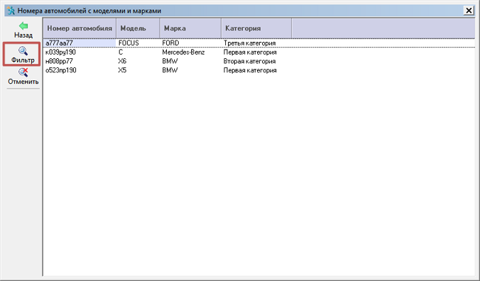Viewport: 480px width, 281px height.
Task: Sort by Модель column header
Action: coord(138,28)
